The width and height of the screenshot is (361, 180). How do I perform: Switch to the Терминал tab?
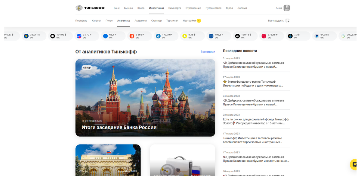[172, 21]
